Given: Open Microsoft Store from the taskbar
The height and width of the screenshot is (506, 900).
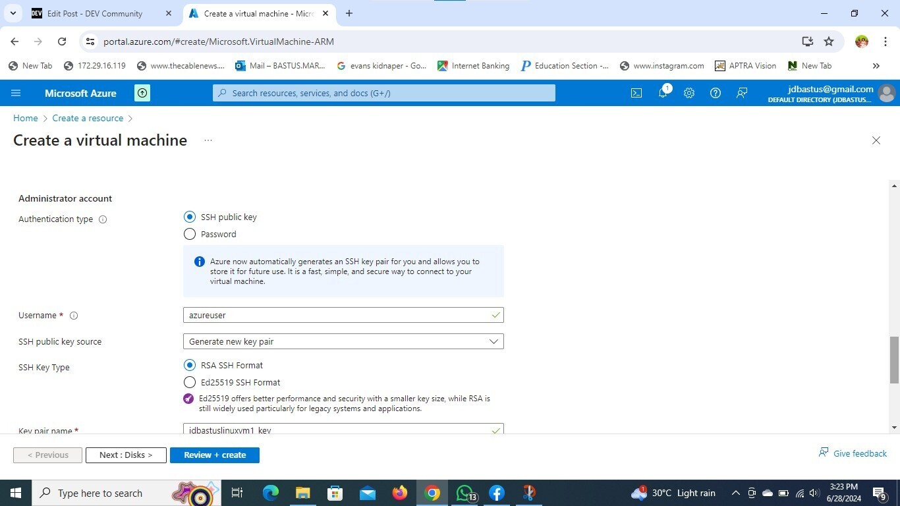Looking at the screenshot, I should tap(335, 493).
